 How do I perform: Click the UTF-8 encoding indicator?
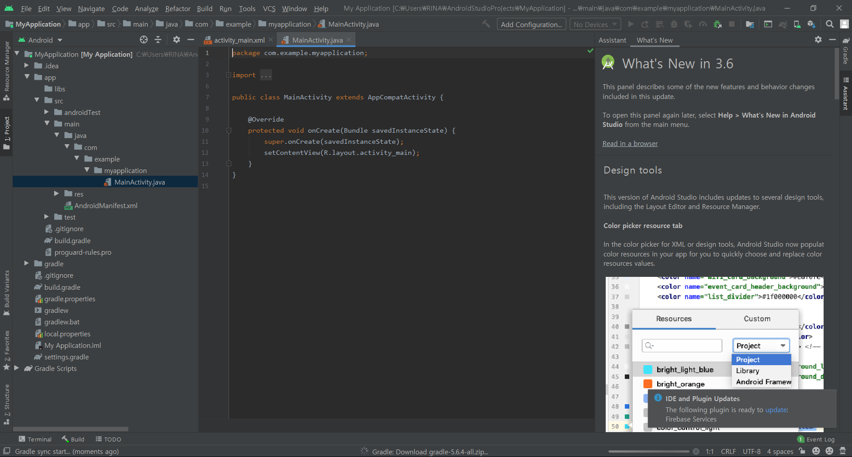point(751,451)
